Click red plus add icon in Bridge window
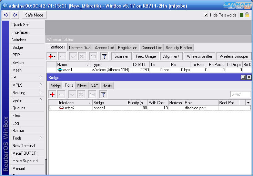 tap(52, 95)
